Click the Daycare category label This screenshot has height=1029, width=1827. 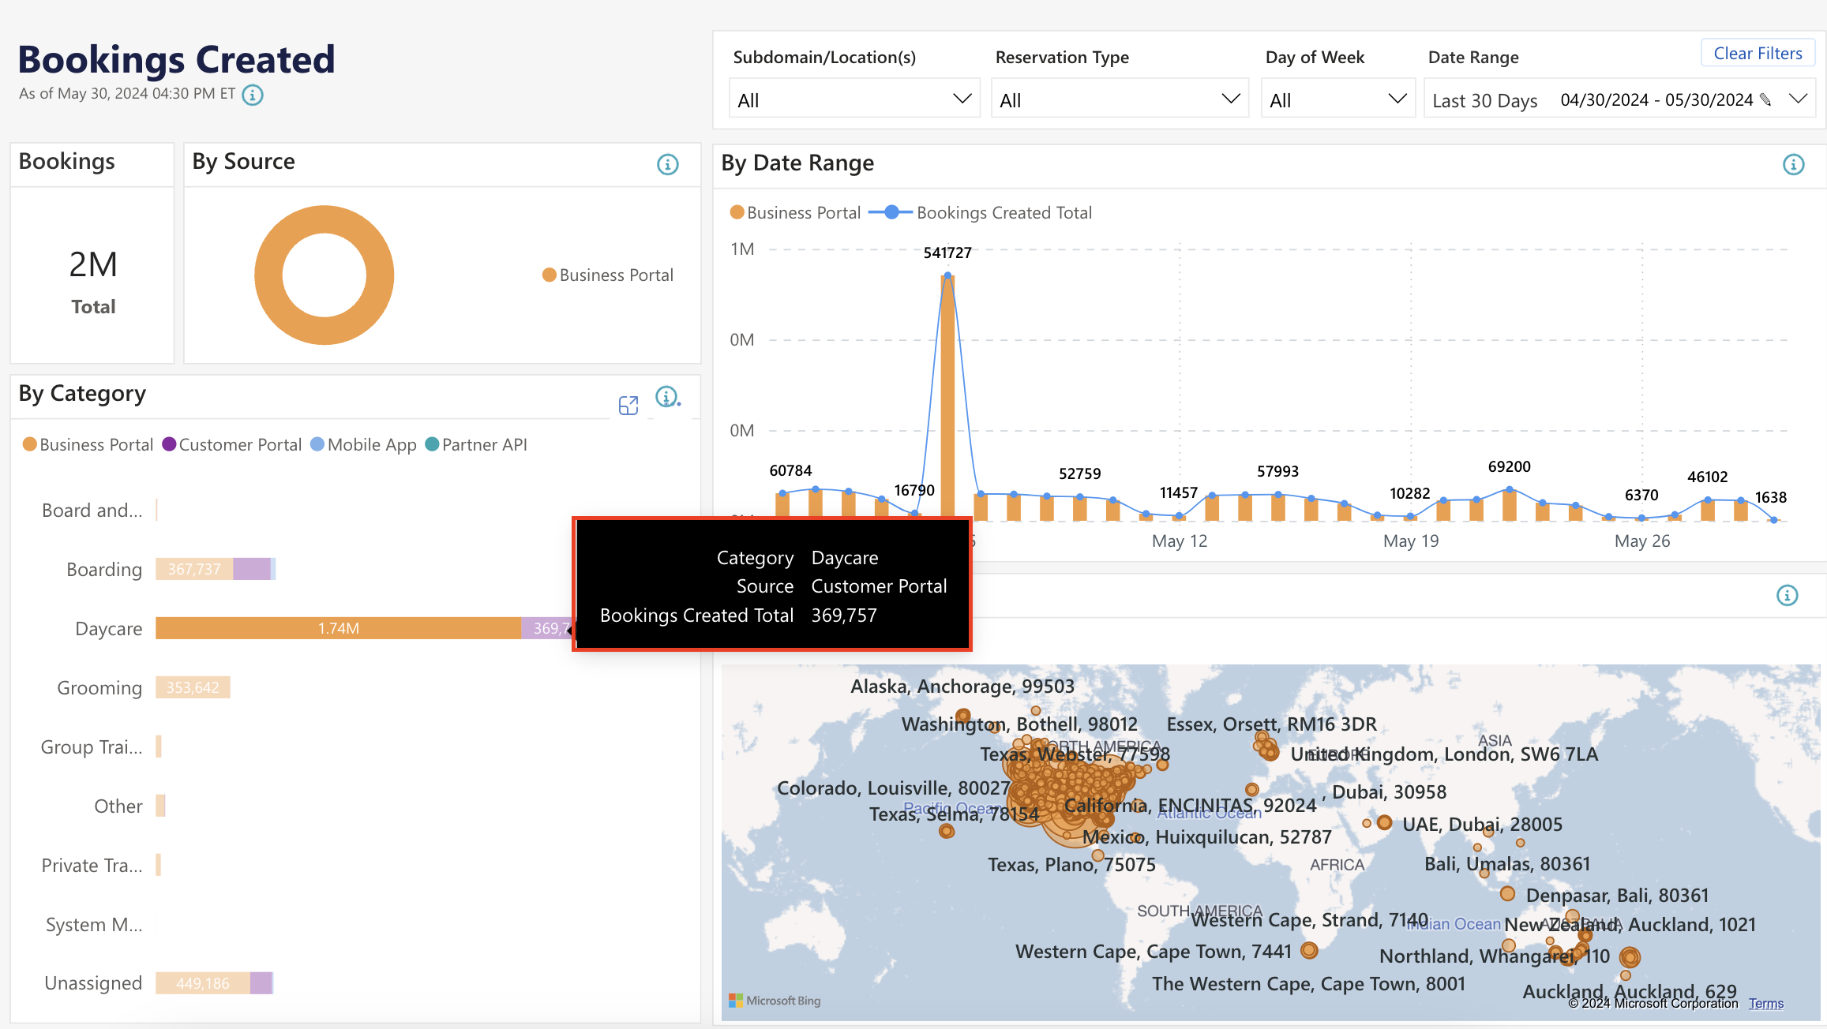click(109, 629)
